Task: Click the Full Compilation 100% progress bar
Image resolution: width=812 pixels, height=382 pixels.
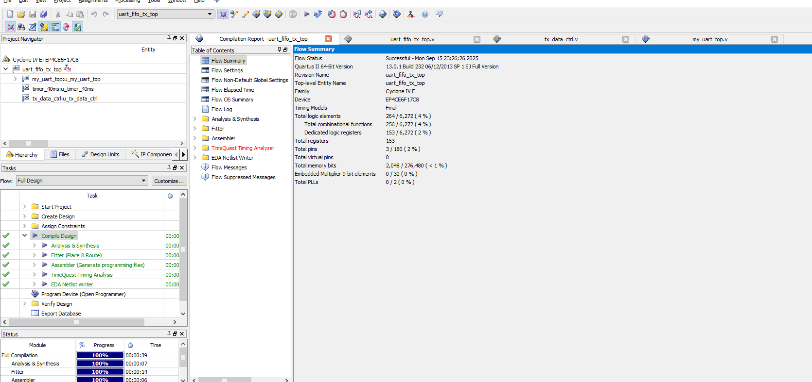Action: click(x=100, y=355)
